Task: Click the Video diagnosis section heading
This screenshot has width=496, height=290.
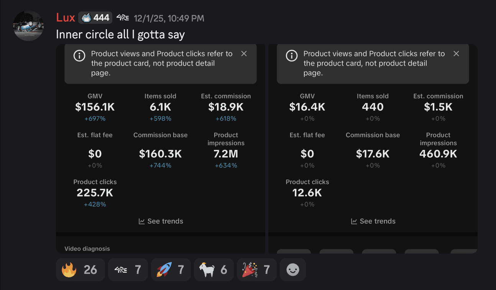Action: point(87,249)
